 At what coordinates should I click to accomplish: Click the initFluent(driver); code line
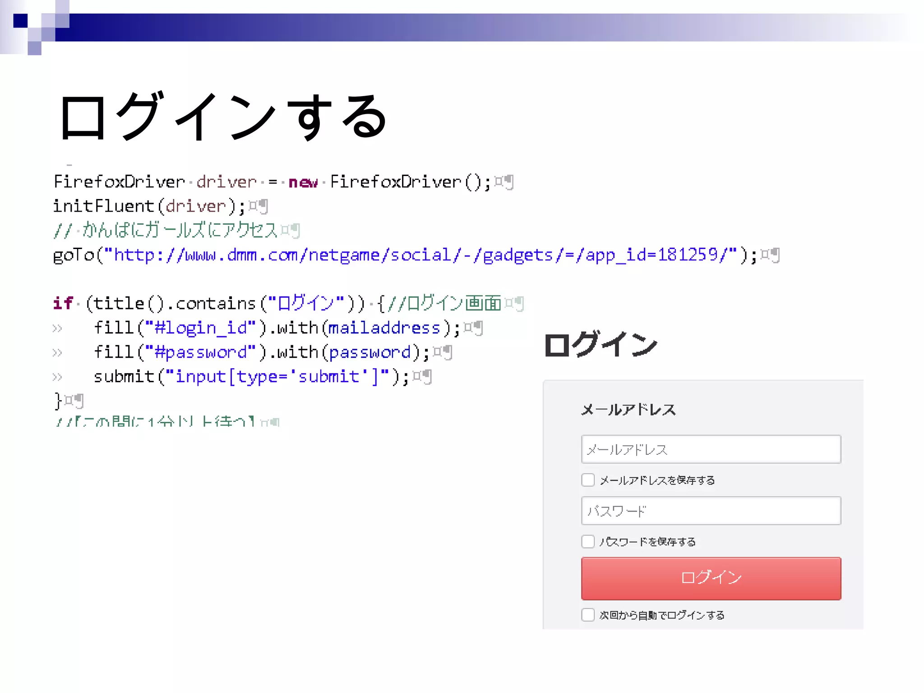tap(160, 206)
